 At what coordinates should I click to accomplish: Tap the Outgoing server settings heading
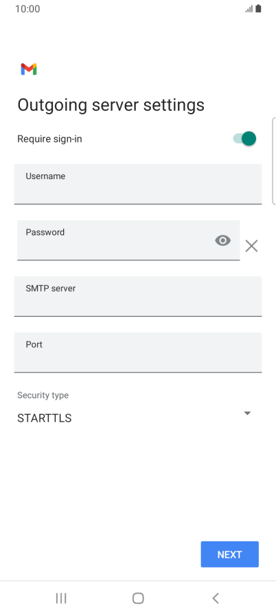point(111,105)
